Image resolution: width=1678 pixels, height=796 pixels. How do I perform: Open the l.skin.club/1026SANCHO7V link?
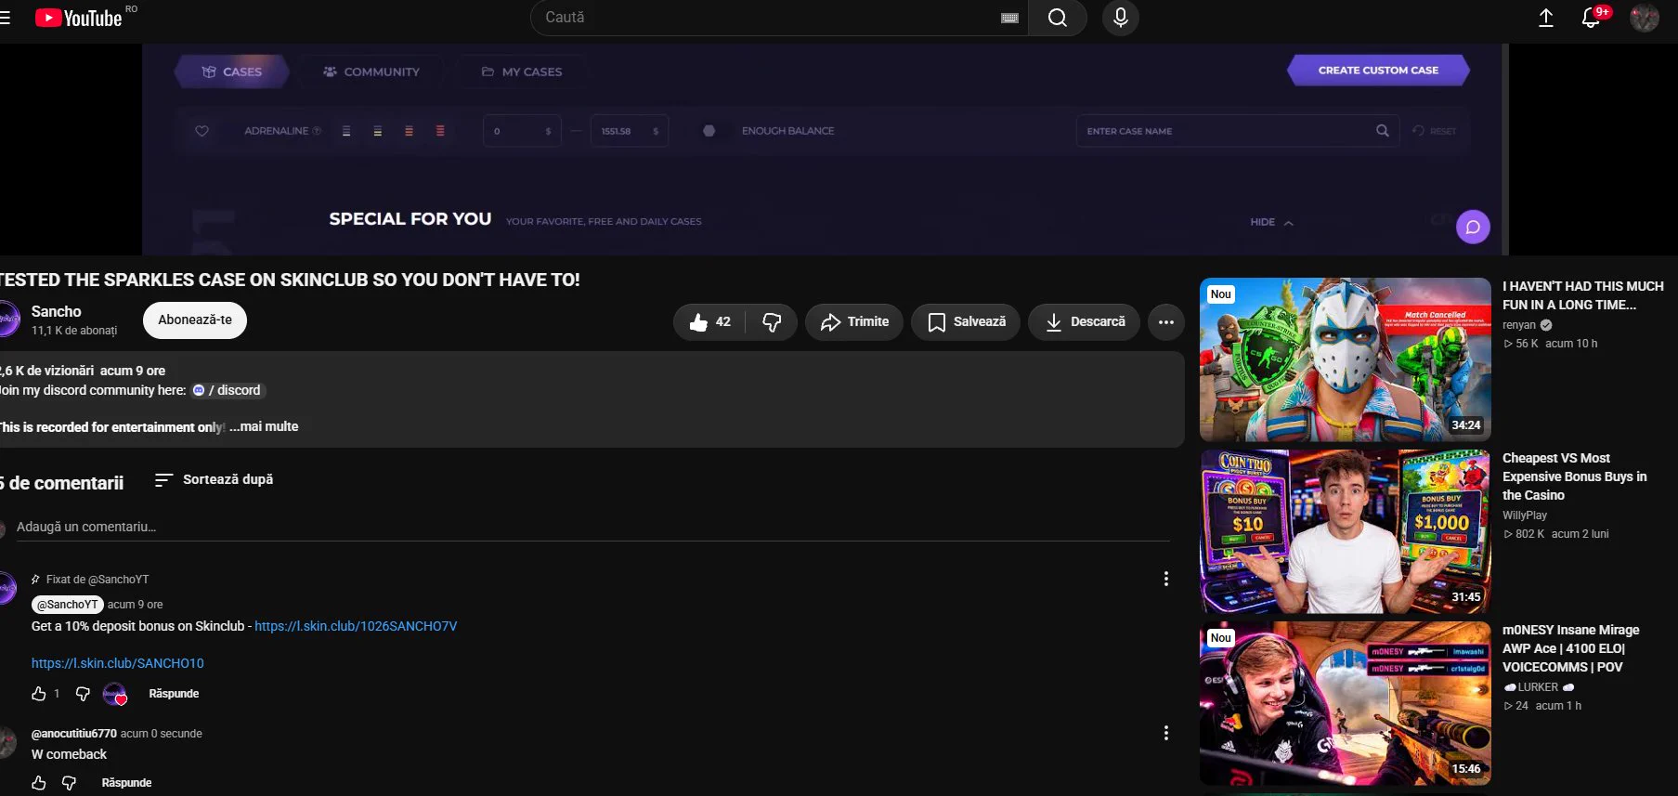coord(356,626)
